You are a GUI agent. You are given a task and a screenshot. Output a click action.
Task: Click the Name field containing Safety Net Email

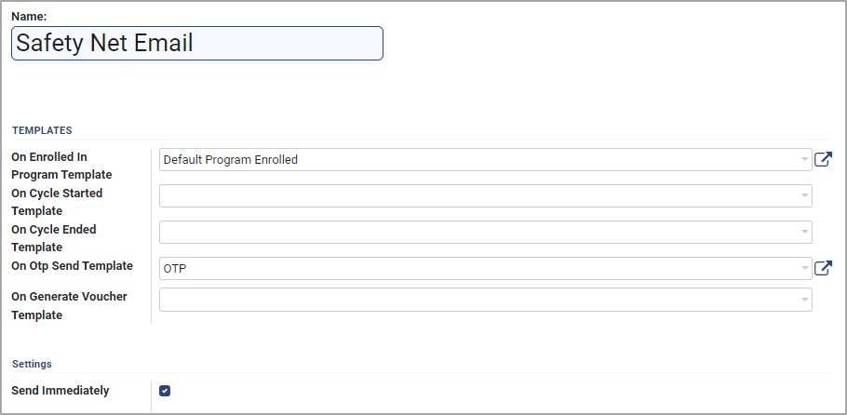[197, 43]
